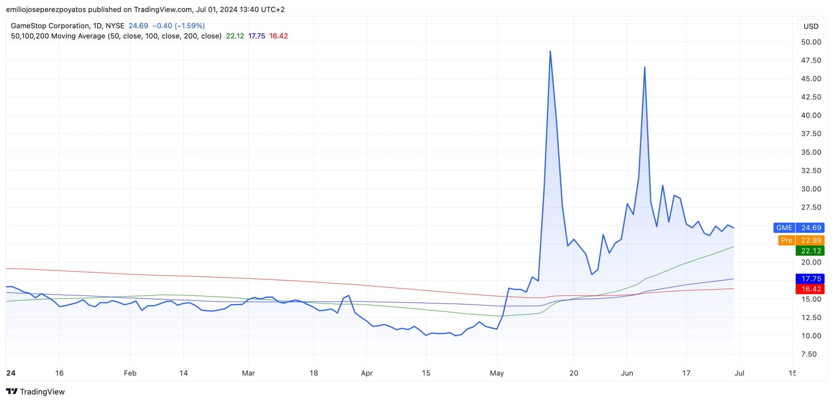Select the green 22.12 axis price label

pyautogui.click(x=811, y=251)
